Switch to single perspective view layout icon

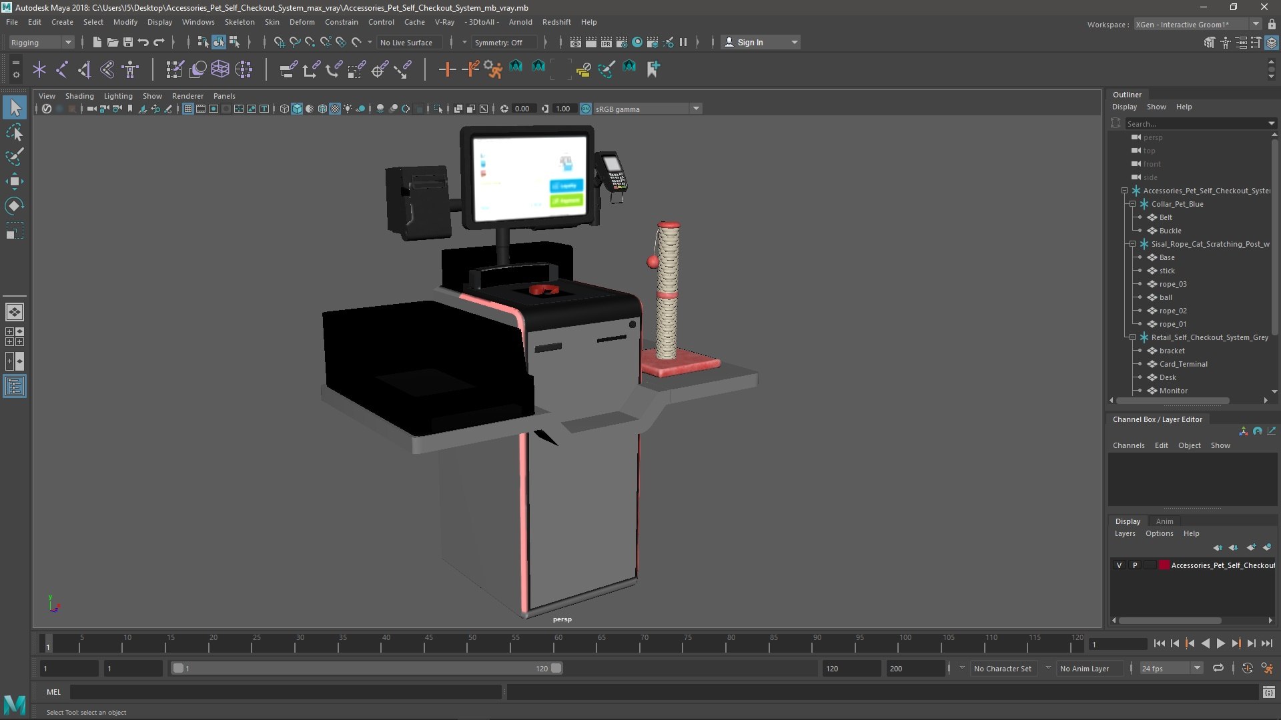(x=15, y=312)
